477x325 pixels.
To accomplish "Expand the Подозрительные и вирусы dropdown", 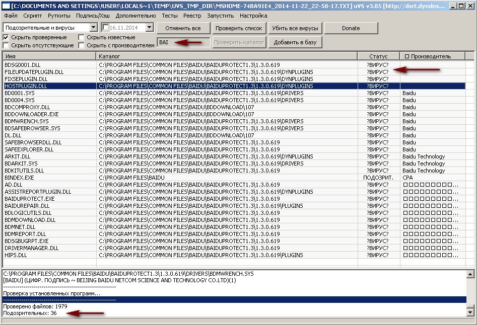I will pyautogui.click(x=93, y=28).
